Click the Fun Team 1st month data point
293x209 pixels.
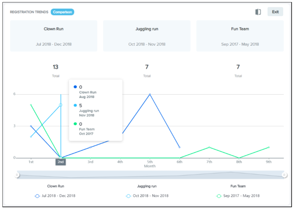[x=31, y=105]
